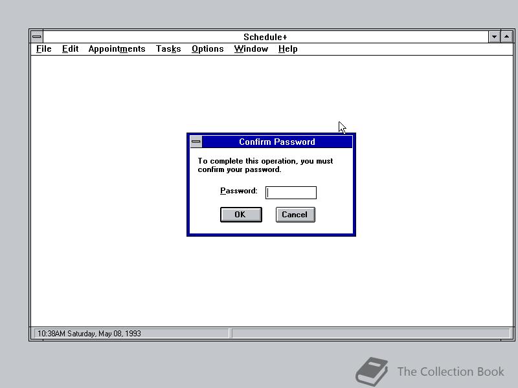This screenshot has height=388, width=518.
Task: Open the Appointments menu
Action: (x=117, y=49)
